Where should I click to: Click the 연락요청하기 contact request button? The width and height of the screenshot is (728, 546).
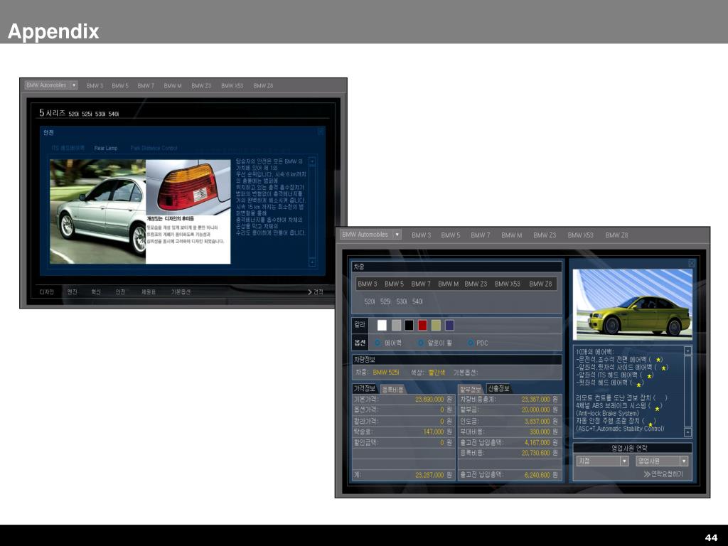(663, 474)
